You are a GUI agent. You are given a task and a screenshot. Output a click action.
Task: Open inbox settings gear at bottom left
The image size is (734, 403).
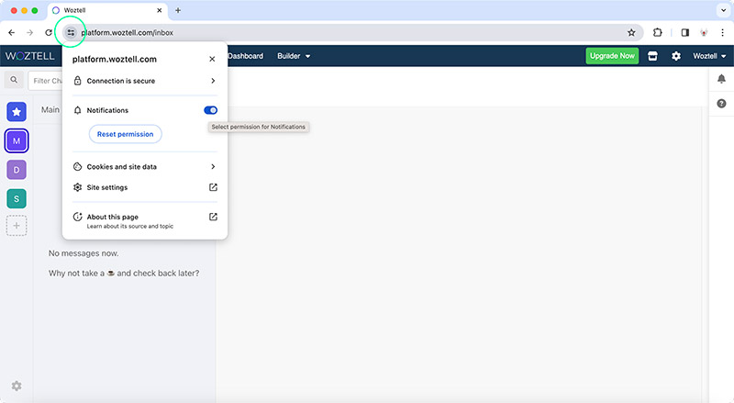[x=17, y=386]
